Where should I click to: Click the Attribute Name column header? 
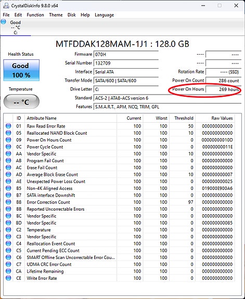click(71, 118)
